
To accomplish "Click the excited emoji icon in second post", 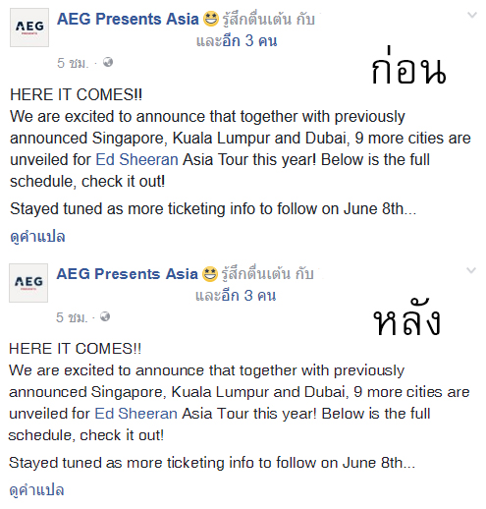I will [210, 274].
